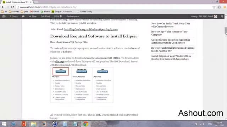227x127 pixels.
Task: Open 'Now You Can Easily Track Noisy Tabs' article
Action: [171, 25]
